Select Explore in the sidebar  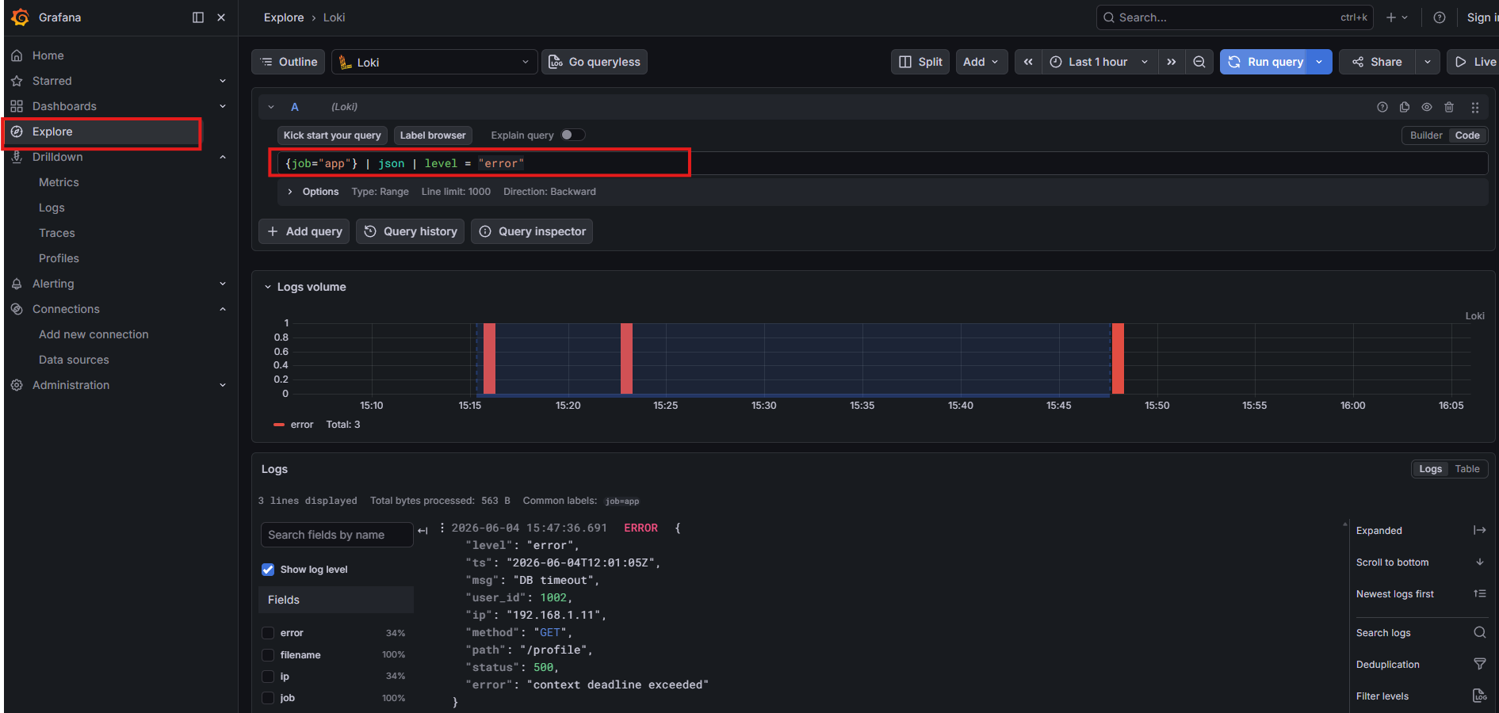[52, 132]
